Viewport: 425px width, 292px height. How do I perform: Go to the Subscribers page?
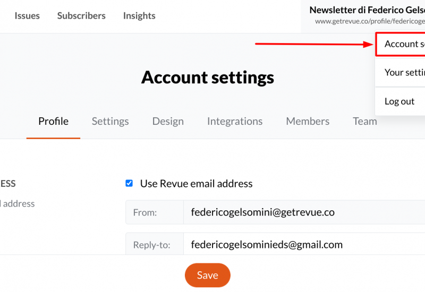(x=81, y=16)
